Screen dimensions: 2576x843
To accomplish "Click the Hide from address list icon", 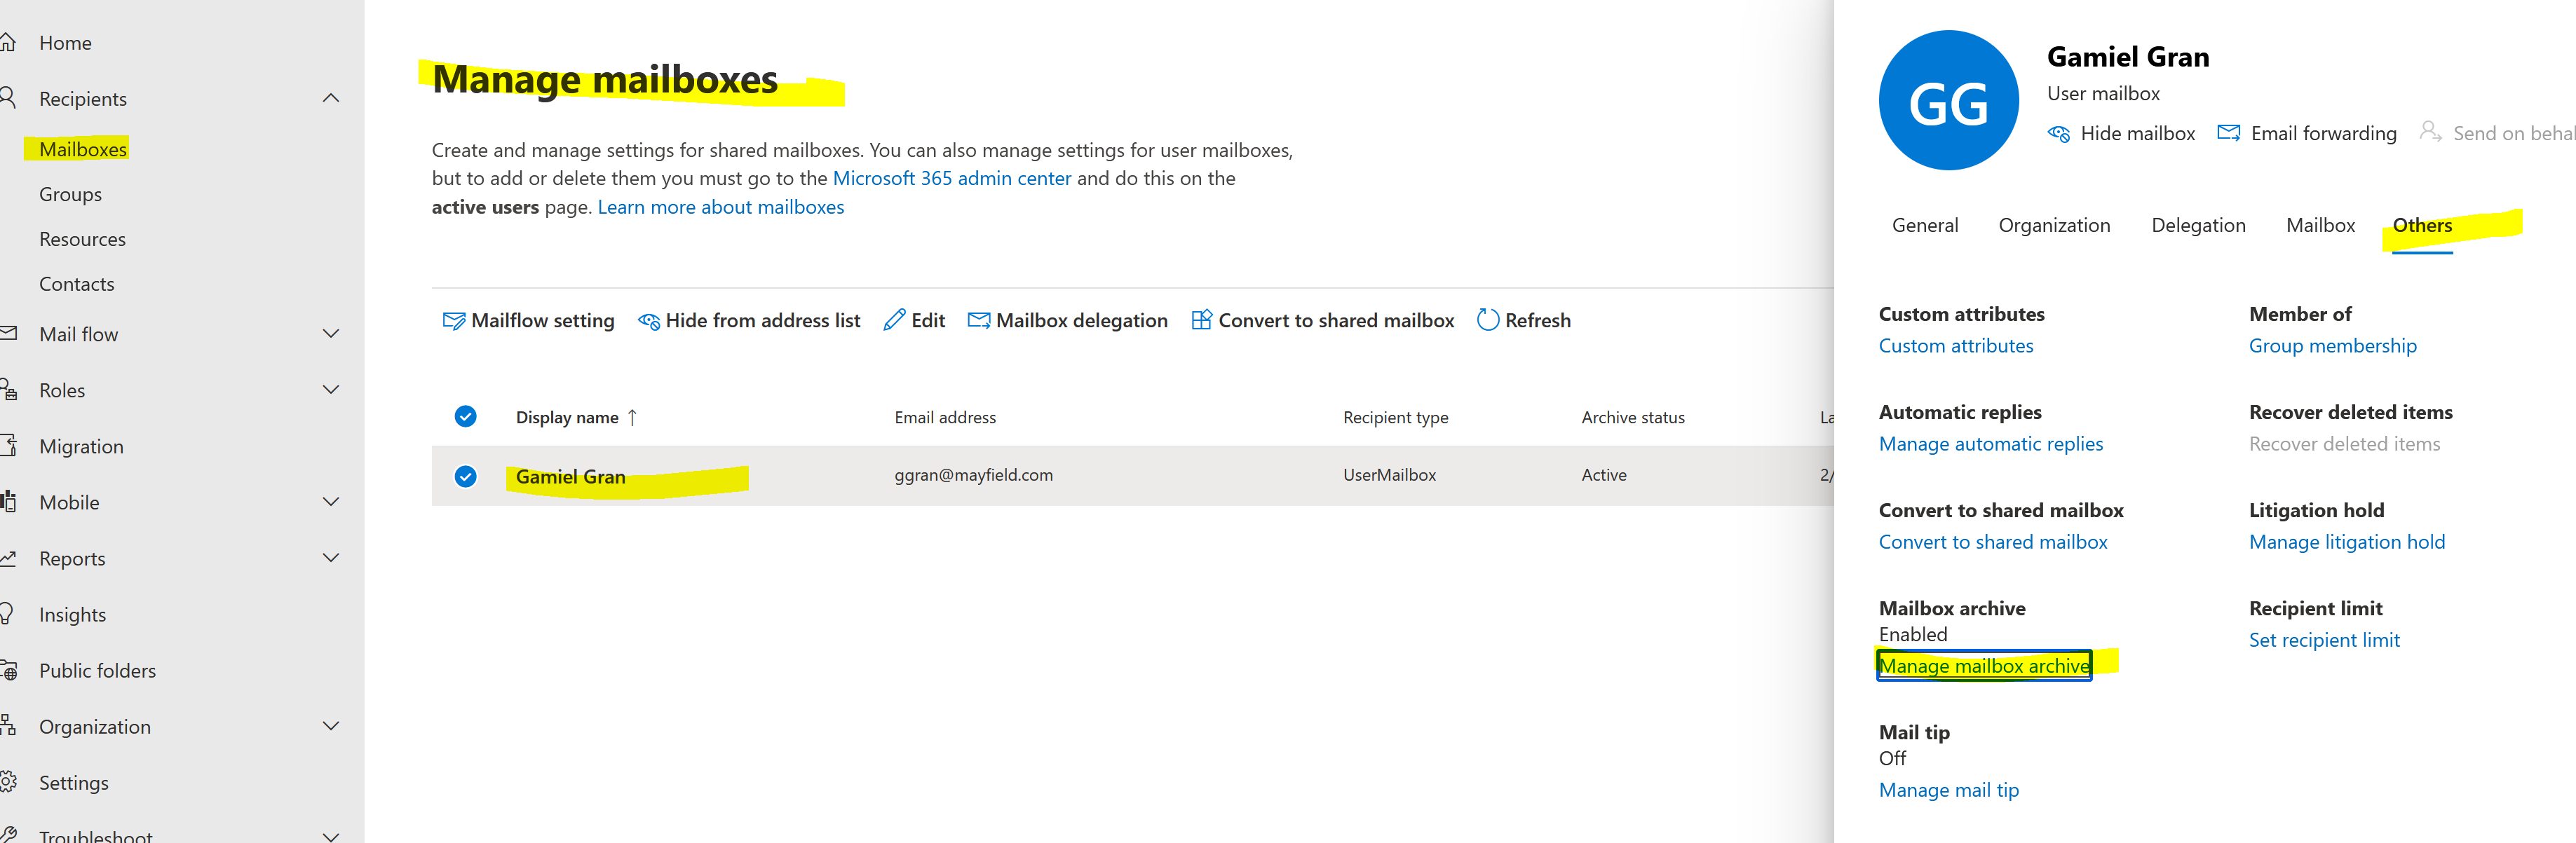I will (649, 321).
